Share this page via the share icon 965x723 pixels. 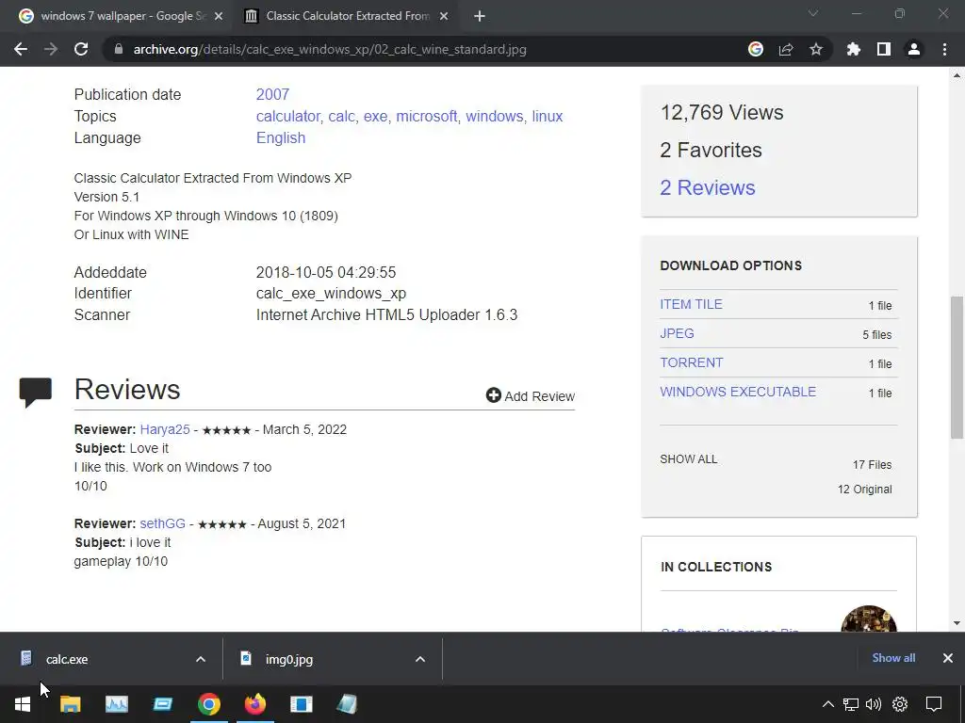pos(786,49)
